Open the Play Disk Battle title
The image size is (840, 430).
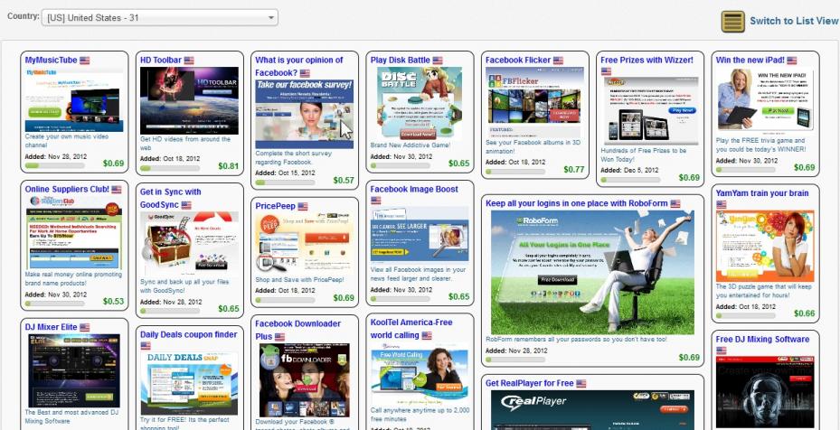coord(401,60)
